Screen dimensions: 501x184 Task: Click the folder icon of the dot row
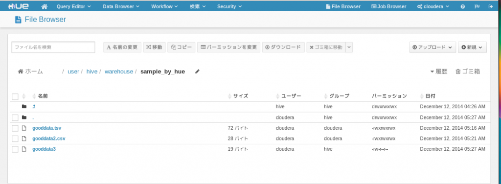pos(24,117)
